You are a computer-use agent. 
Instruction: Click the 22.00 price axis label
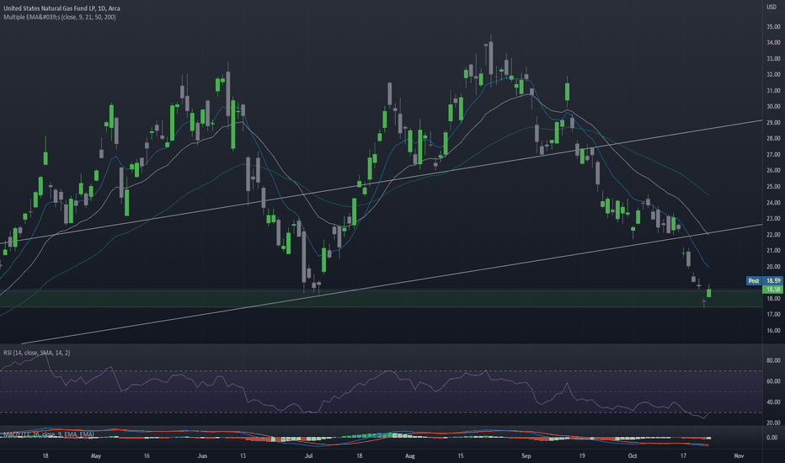click(773, 235)
